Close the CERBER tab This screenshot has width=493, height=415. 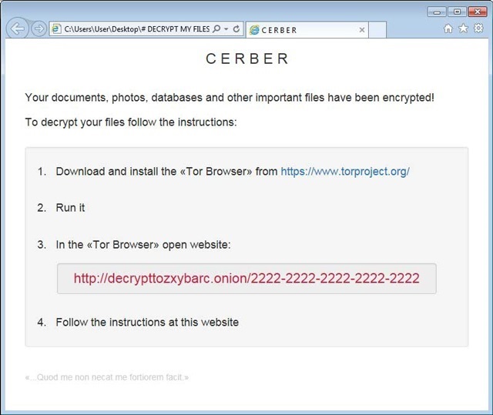tap(362, 30)
